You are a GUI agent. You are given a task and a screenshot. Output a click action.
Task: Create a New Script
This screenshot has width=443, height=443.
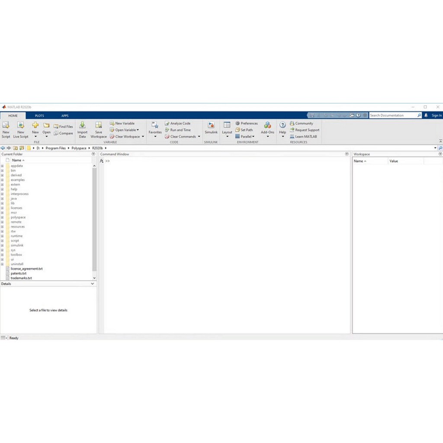(x=6, y=129)
